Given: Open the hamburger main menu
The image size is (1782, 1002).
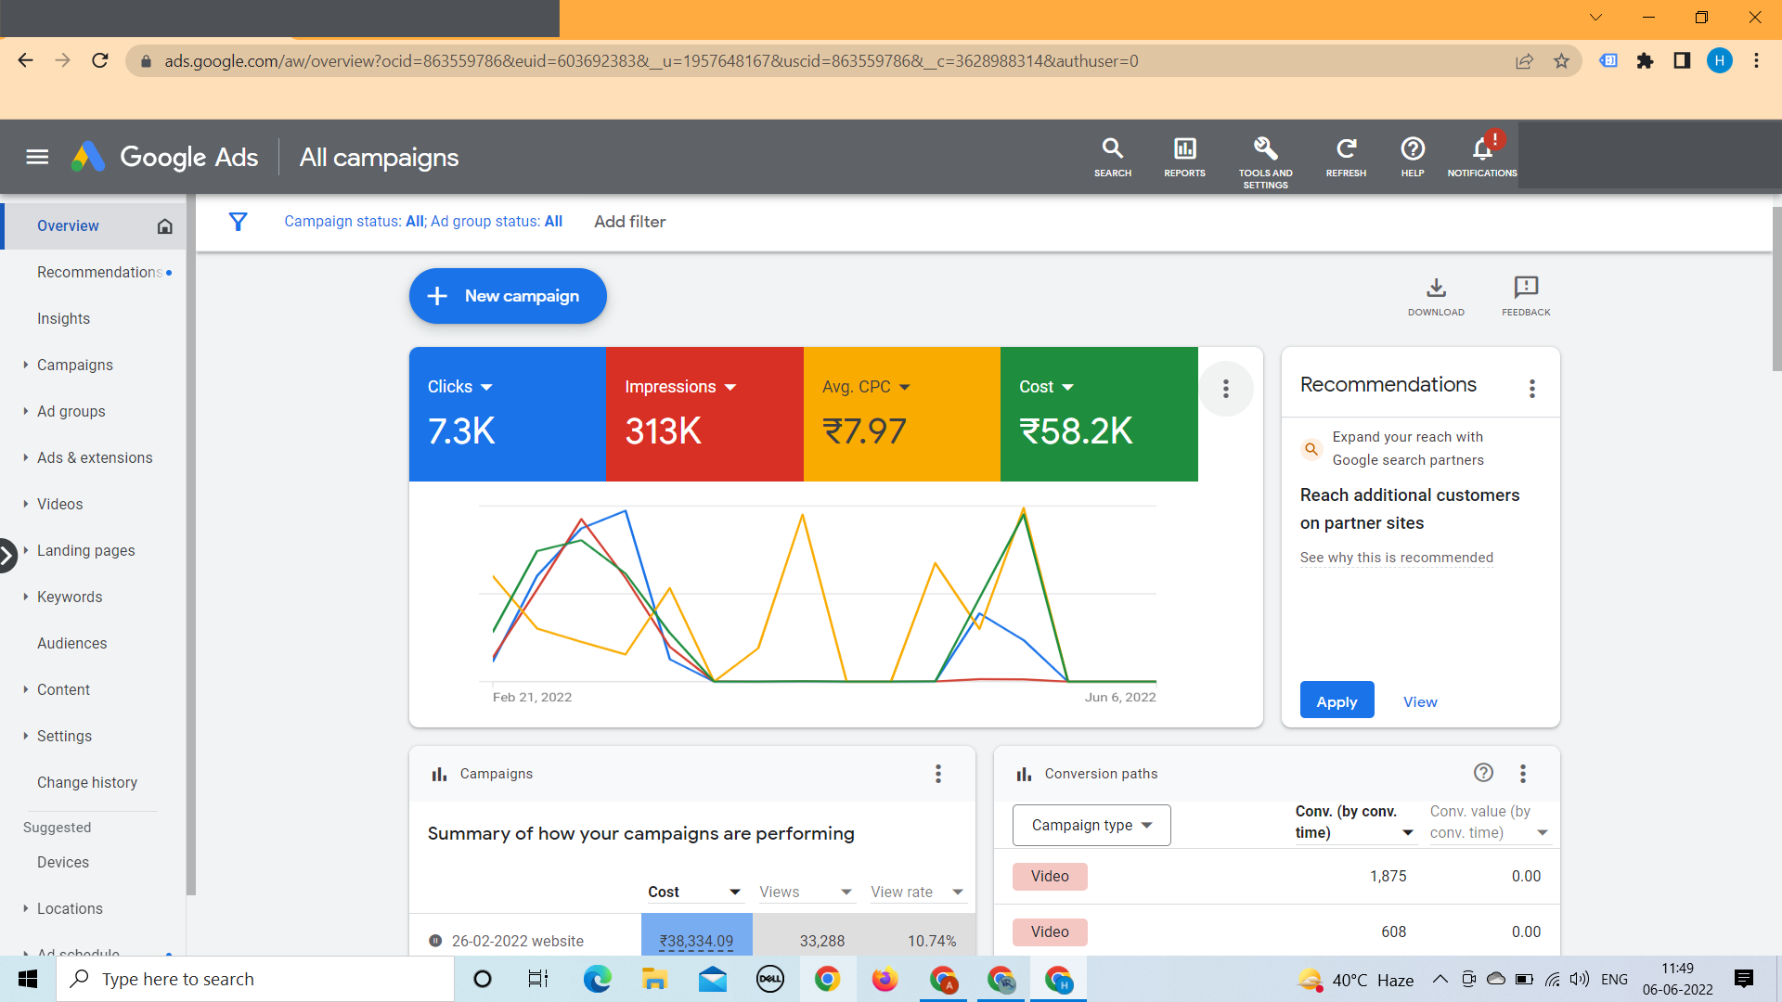Looking at the screenshot, I should (37, 157).
